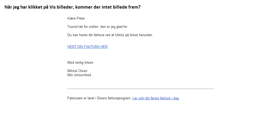Click the word herunder before the invoice link
The image size is (272, 117).
tap(147, 35)
